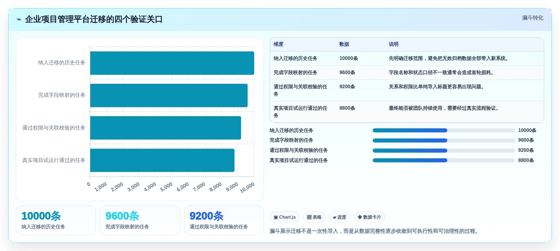Click the 10000条 progress bar

point(444,130)
